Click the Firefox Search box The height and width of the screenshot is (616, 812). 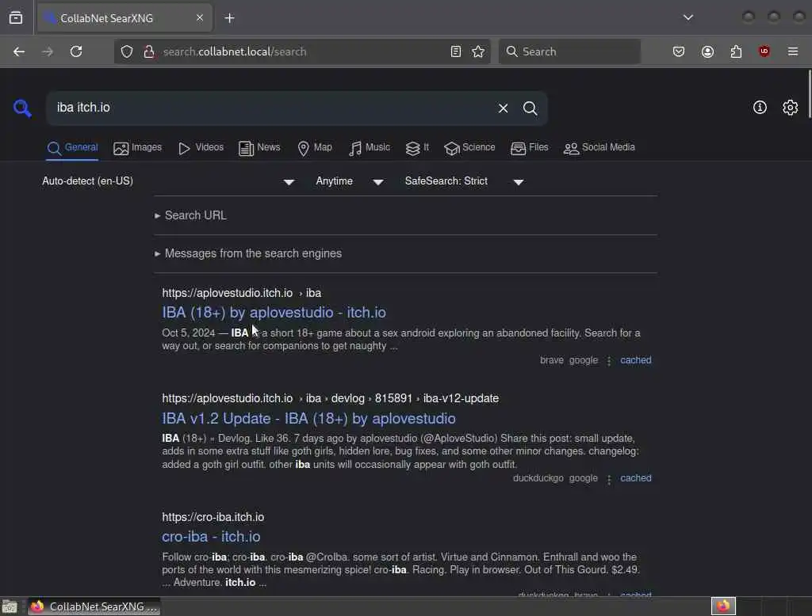(569, 51)
